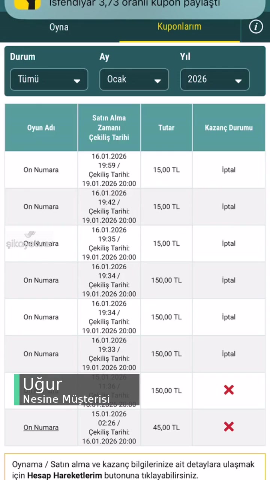Open the underlined On Numara link in the last row
270x480 pixels.
click(41, 427)
